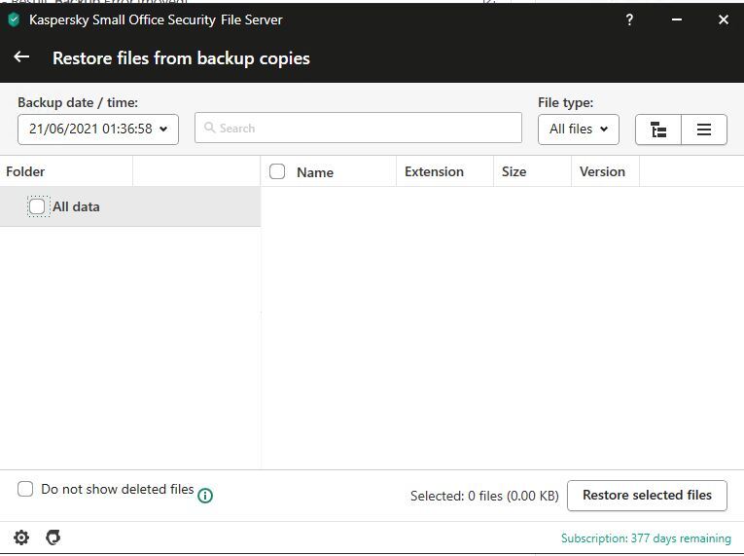Tick the All data folder checkbox

pyautogui.click(x=37, y=206)
